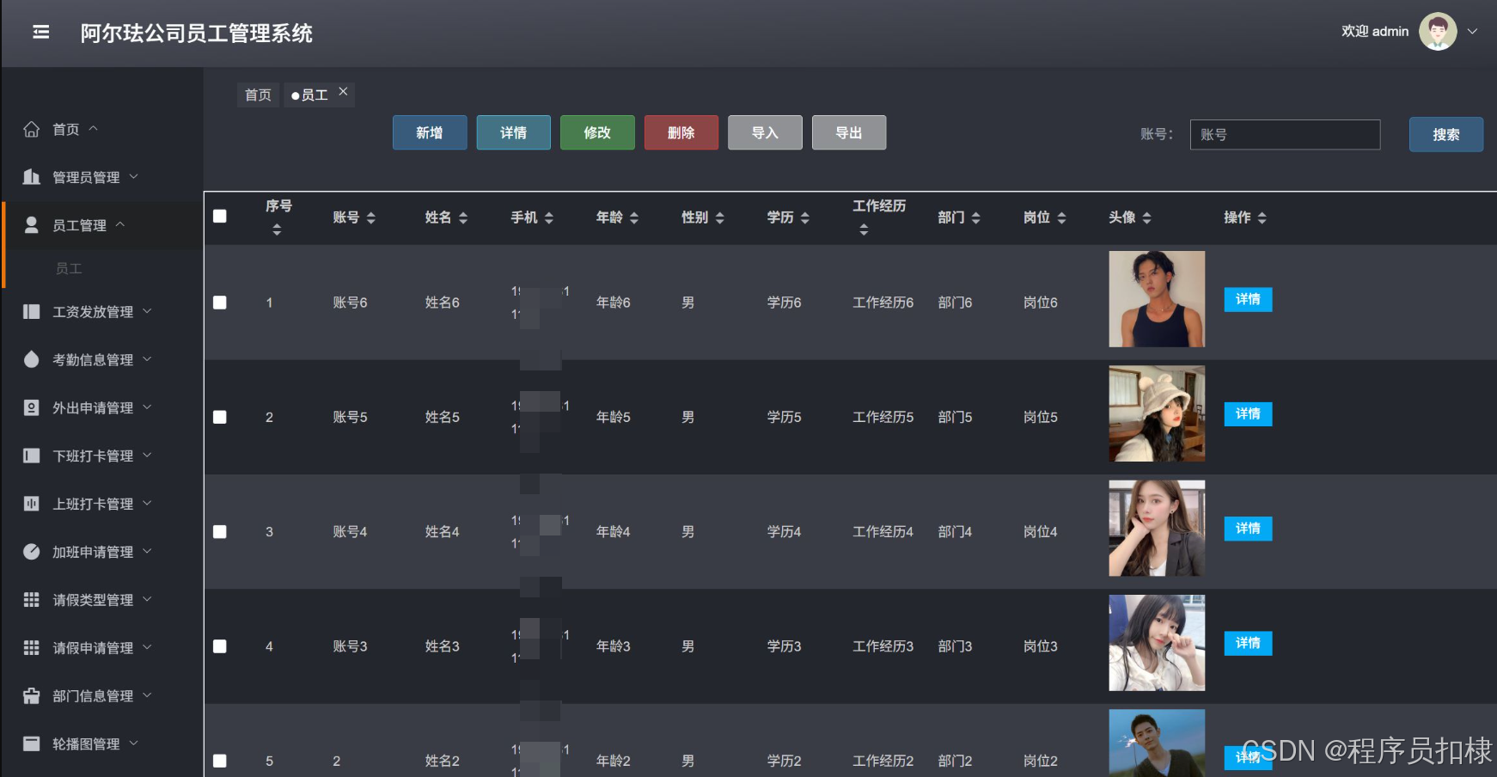Viewport: 1497px width, 777px height.
Task: Expand 下班打卡管理 menu chevron
Action: [x=147, y=455]
